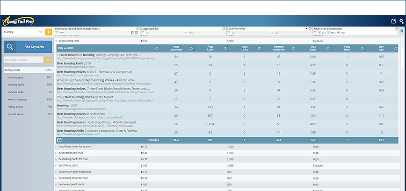Select the knife sharpener keyword group
This screenshot has width=406, height=191.
point(28,99)
